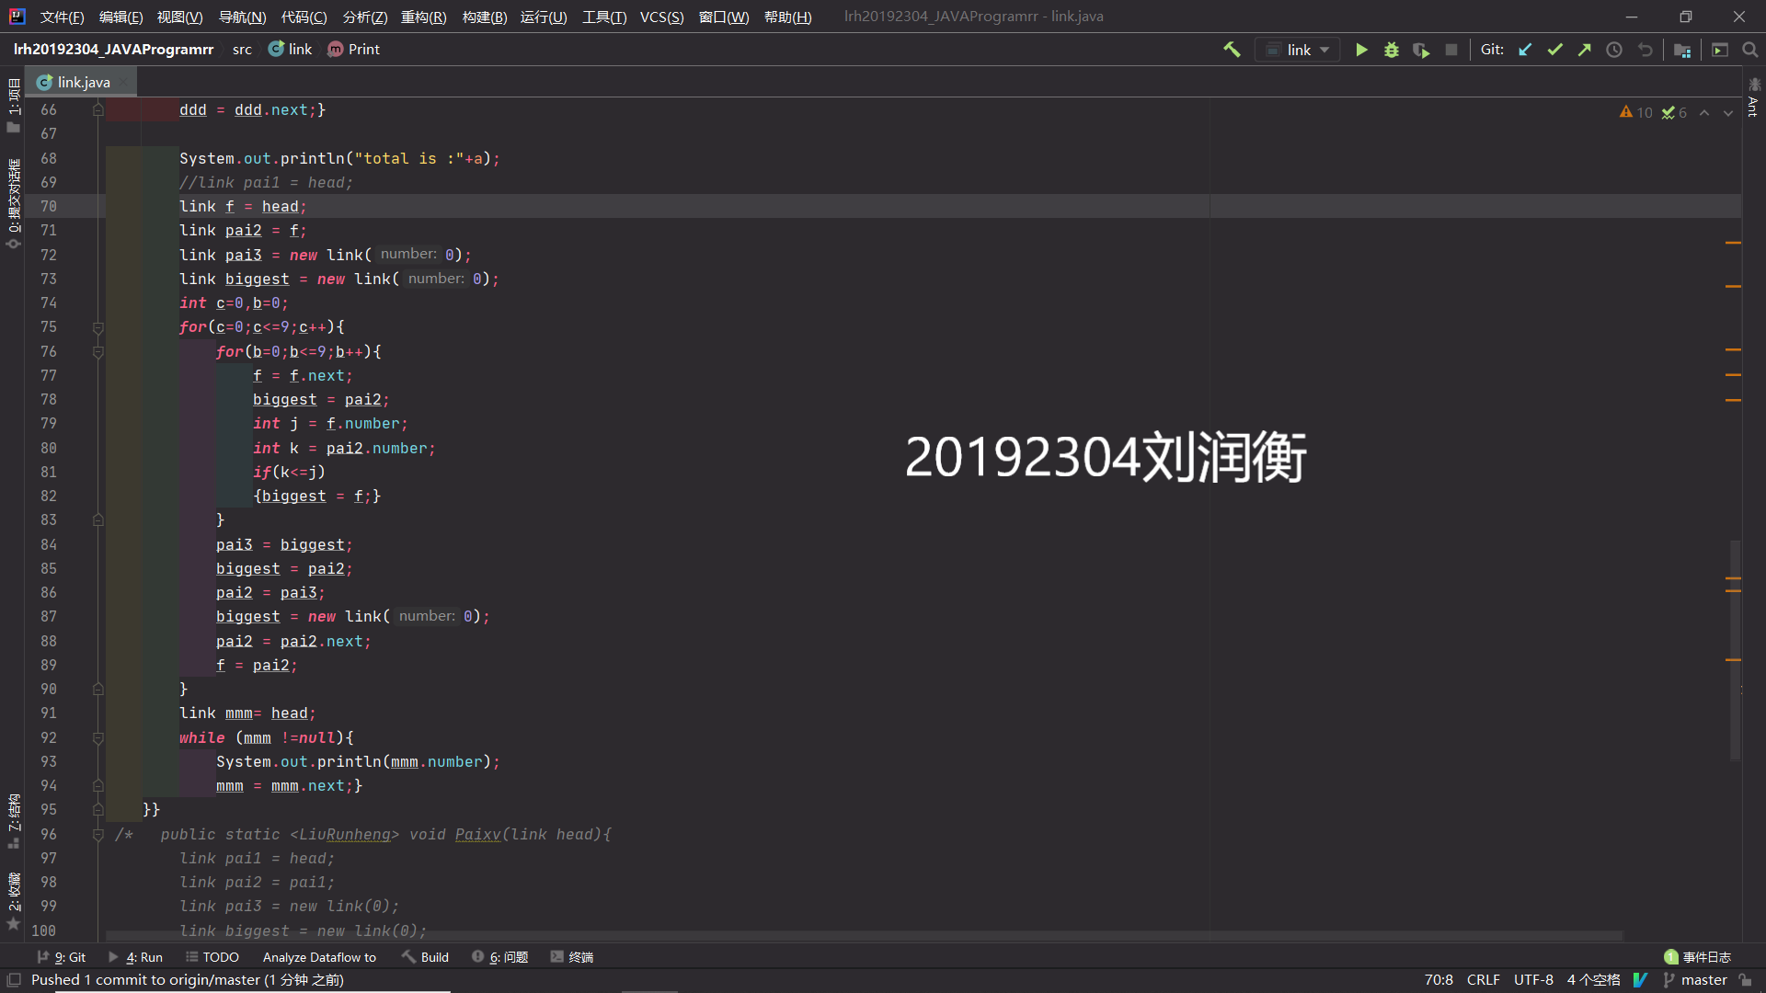Click the Build project hammer icon

[1232, 50]
